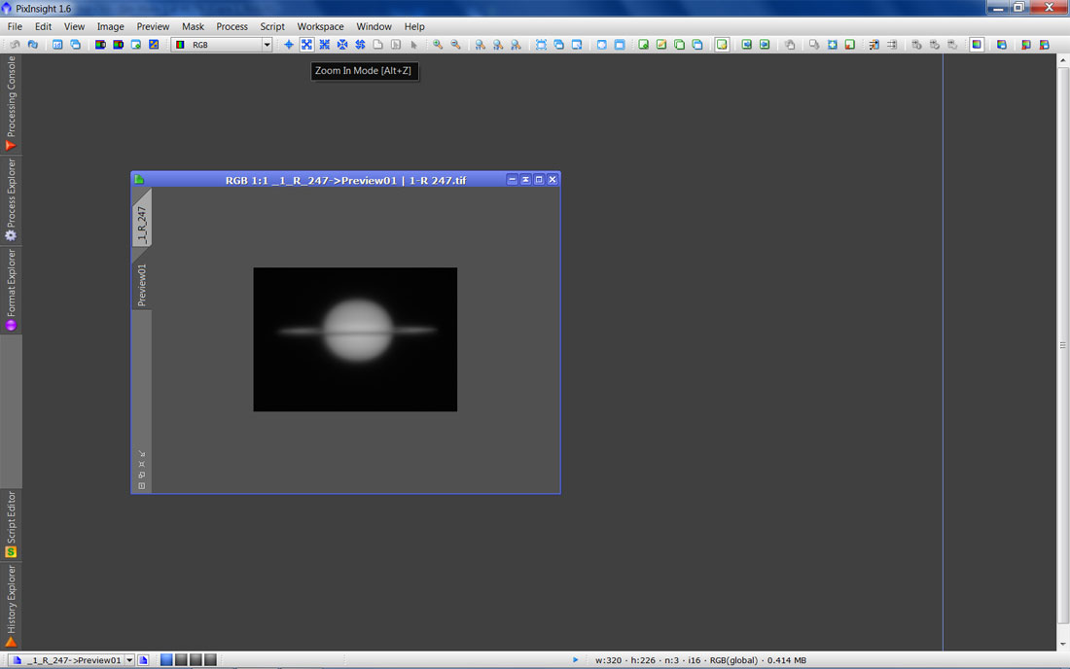This screenshot has height=669, width=1070.
Task: Select the first blue workspace button
Action: (x=166, y=660)
